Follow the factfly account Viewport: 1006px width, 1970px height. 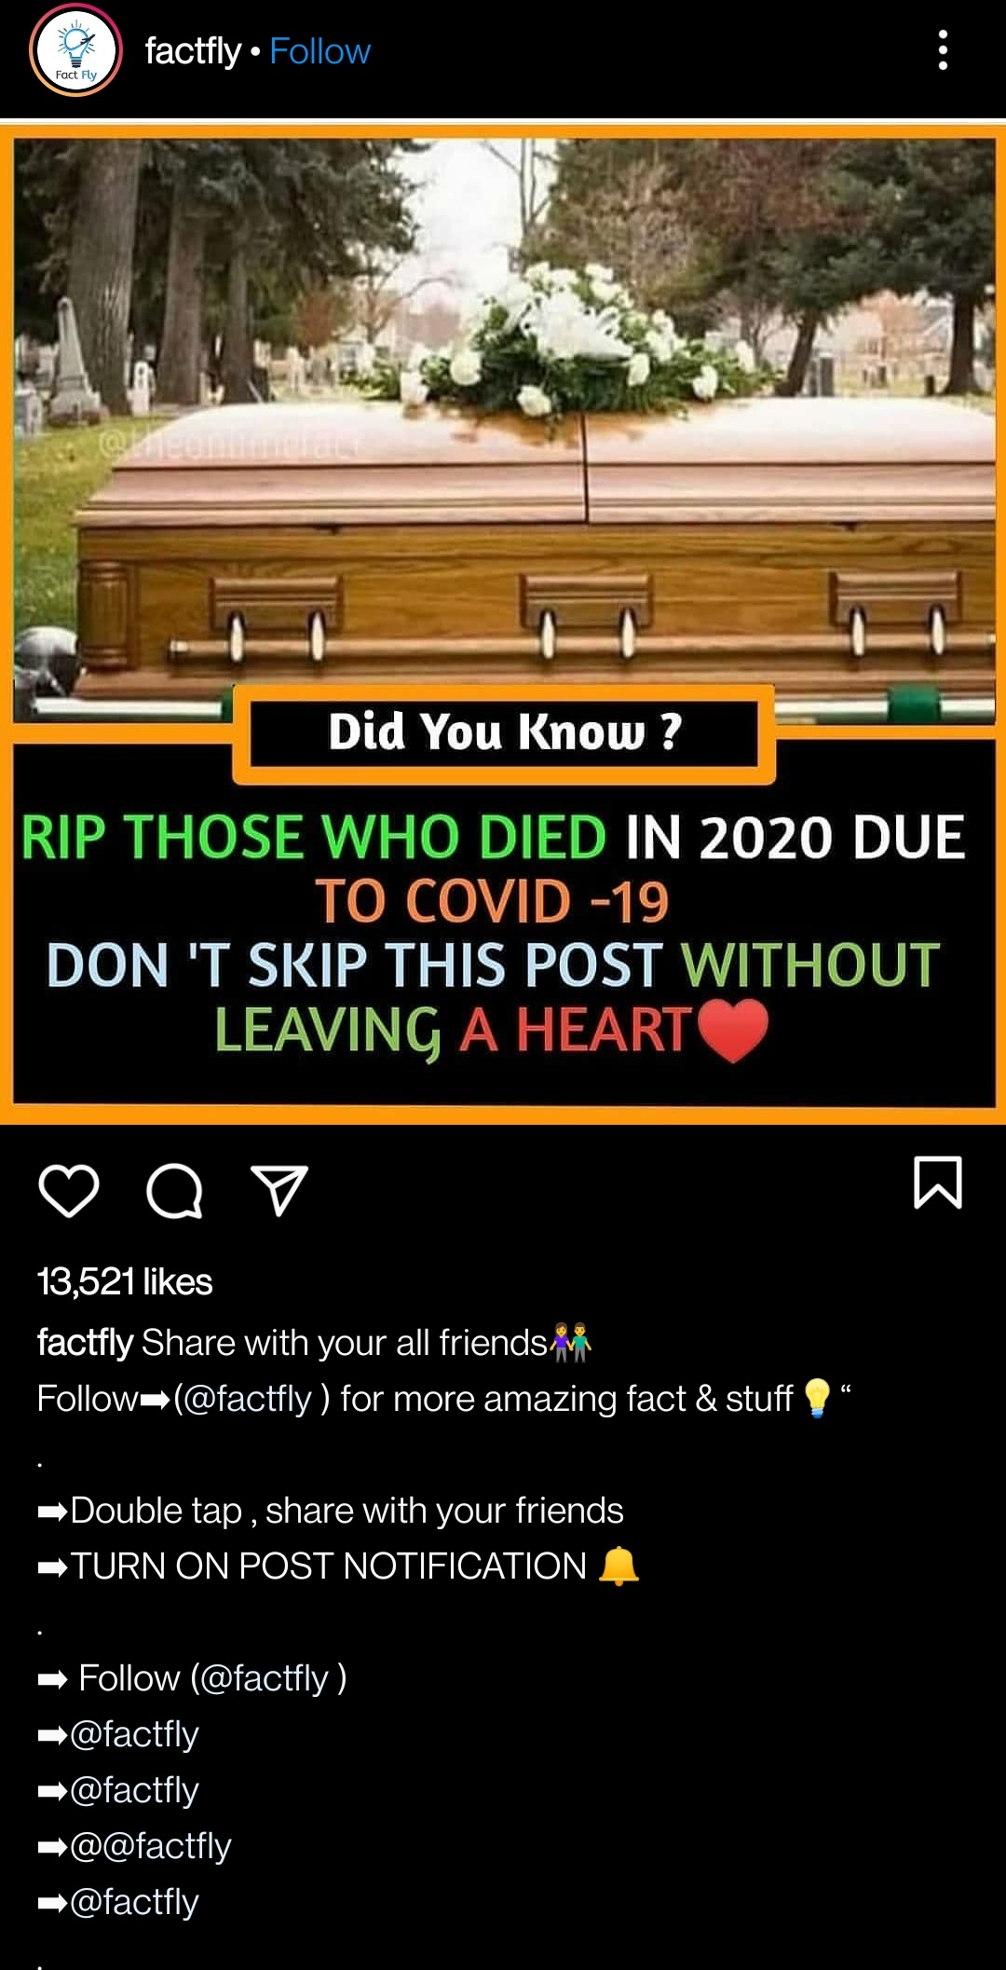(x=319, y=51)
